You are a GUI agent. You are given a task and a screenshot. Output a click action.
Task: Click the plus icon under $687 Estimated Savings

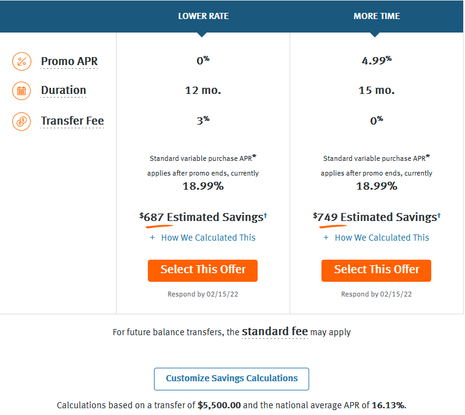153,238
